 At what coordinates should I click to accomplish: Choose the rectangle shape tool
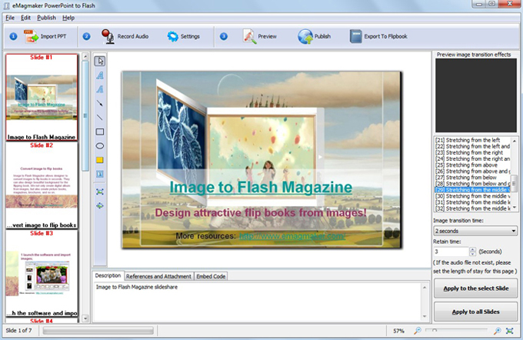point(100,132)
